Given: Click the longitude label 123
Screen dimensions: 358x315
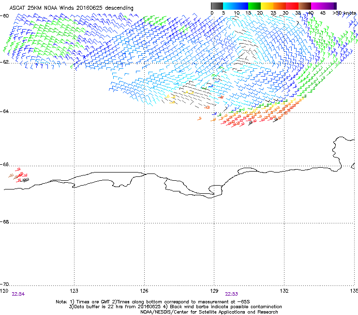Looking at the screenshot, I should click(x=74, y=290).
